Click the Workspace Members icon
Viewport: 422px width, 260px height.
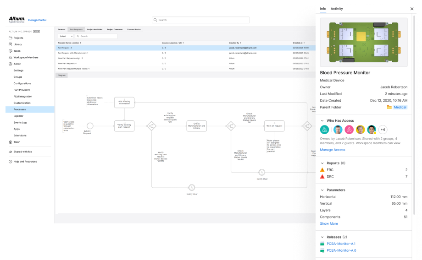(x=11, y=57)
